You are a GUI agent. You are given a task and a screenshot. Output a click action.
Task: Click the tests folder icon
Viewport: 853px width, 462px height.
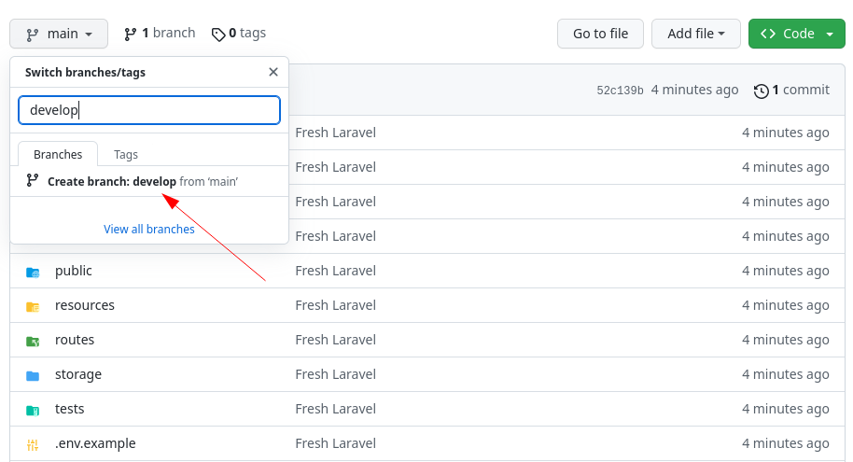tap(33, 410)
